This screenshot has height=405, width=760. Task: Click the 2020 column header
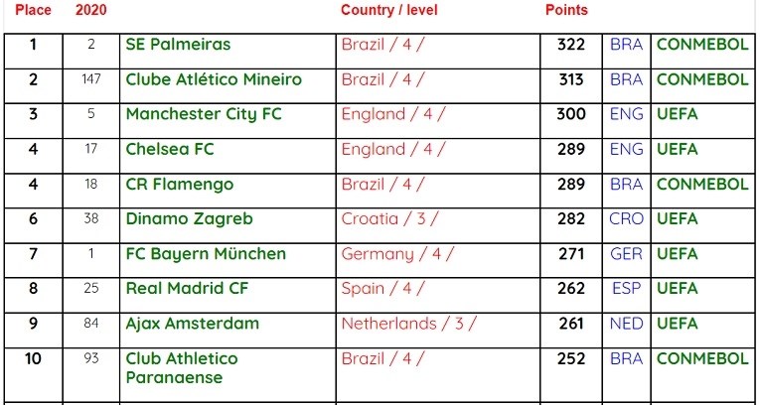click(91, 10)
